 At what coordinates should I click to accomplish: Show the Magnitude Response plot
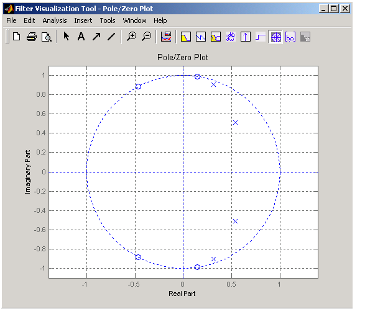click(186, 37)
